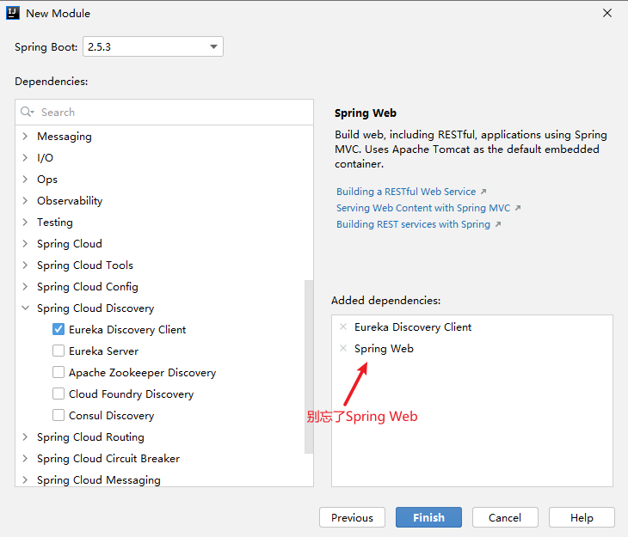Tick the Cloud Foundry Discovery checkbox
Screen dimensions: 628x537
[x=58, y=394]
